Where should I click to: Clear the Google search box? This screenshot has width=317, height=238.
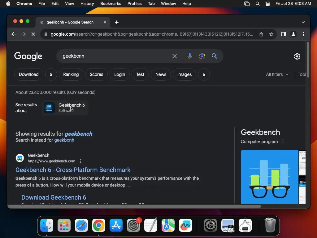pyautogui.click(x=175, y=56)
